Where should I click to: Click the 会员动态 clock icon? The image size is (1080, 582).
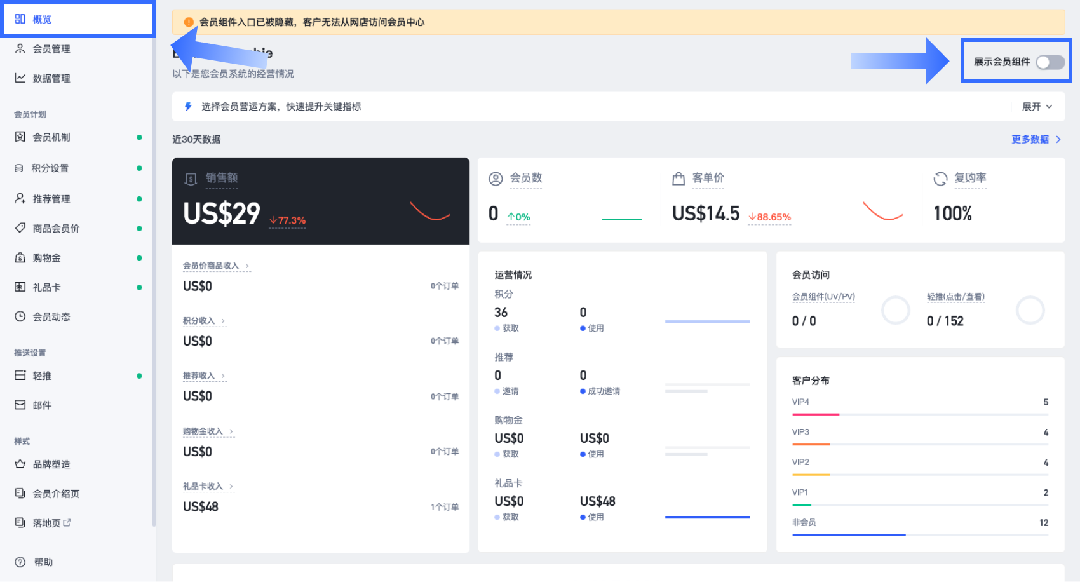point(20,316)
